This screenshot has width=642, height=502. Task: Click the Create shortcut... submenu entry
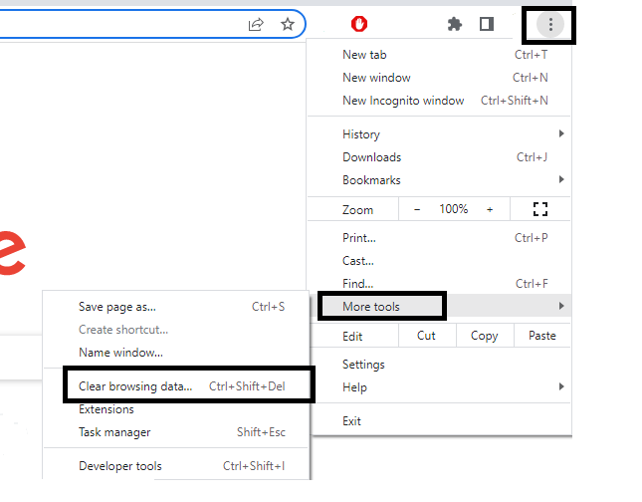point(176,330)
